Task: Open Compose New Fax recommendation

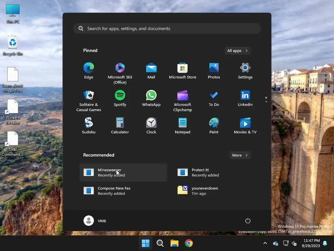Action: pos(123,191)
